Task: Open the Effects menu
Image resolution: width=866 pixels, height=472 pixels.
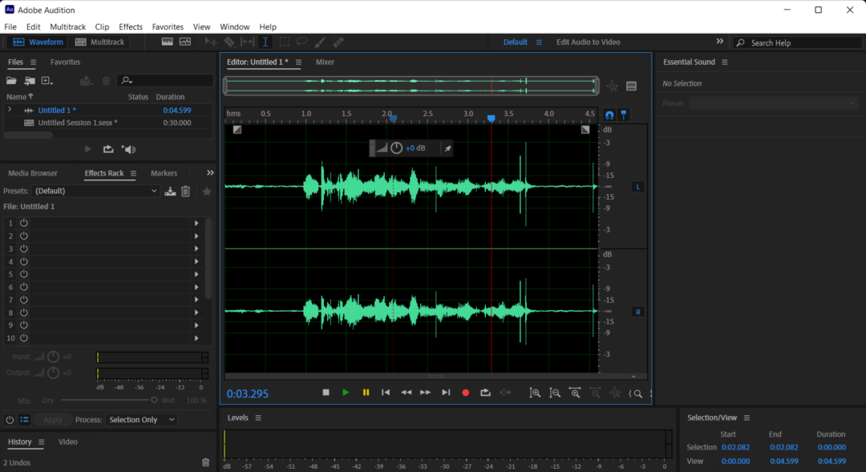Action: 131,26
